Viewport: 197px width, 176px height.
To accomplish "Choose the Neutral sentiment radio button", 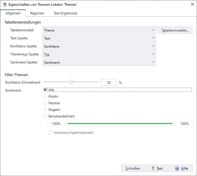I will coord(45,103).
